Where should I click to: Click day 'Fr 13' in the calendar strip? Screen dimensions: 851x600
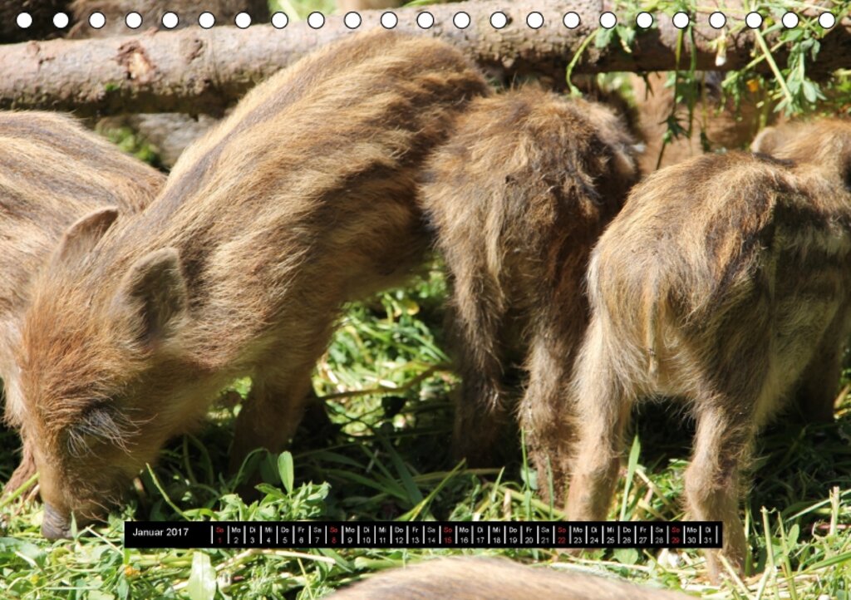pyautogui.click(x=416, y=535)
